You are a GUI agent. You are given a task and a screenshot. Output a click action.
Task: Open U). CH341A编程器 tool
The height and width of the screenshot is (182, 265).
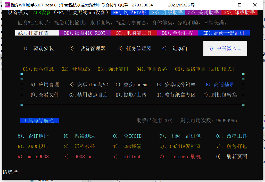pyautogui.click(x=180, y=146)
